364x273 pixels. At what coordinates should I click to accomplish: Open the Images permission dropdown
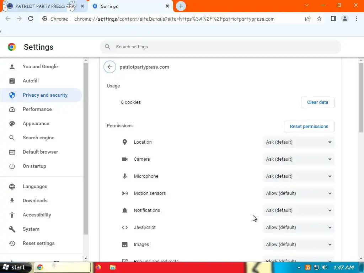tap(299, 245)
